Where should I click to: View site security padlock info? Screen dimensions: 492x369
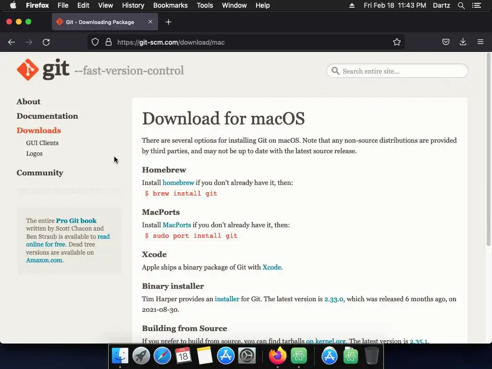pyautogui.click(x=109, y=42)
